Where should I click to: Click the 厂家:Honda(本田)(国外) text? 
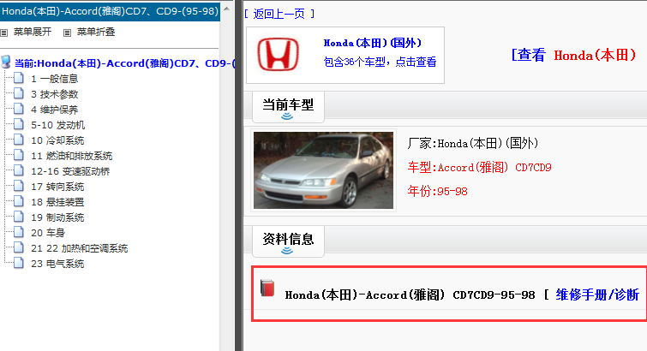[473, 143]
